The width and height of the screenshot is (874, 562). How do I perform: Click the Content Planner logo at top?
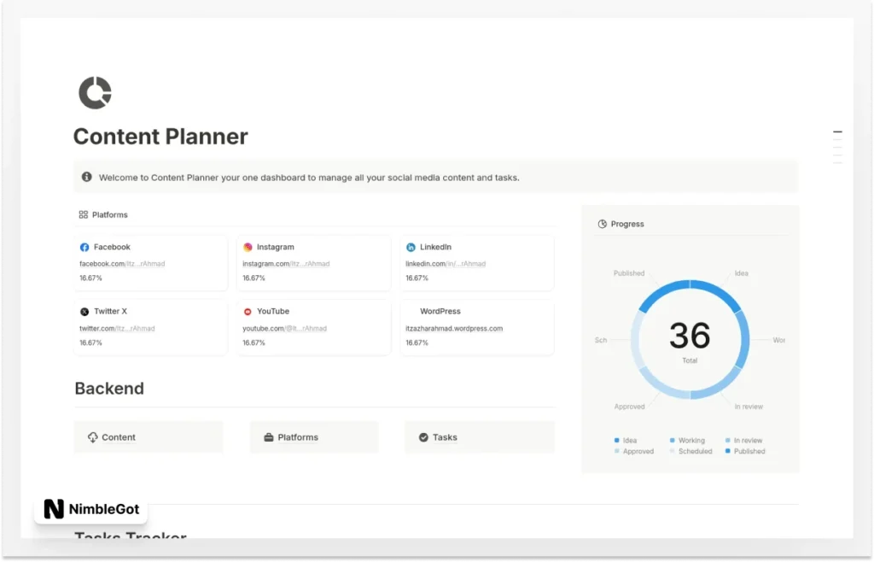point(95,91)
